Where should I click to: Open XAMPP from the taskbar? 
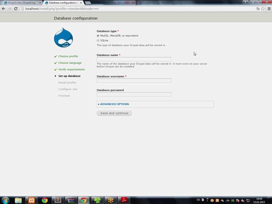coord(31,200)
